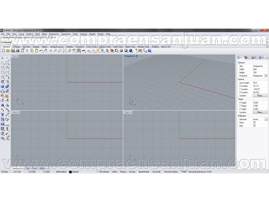
Task: Click the New file icon in Standard toolbar
Action: pyautogui.click(x=3, y=50)
